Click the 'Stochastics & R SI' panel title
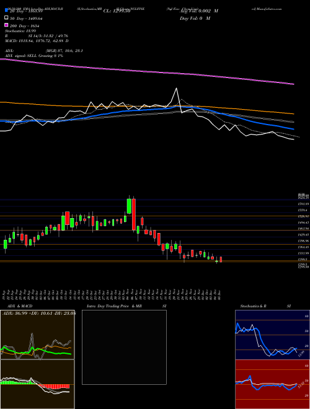This screenshot has width=310, height=409. tap(265, 306)
